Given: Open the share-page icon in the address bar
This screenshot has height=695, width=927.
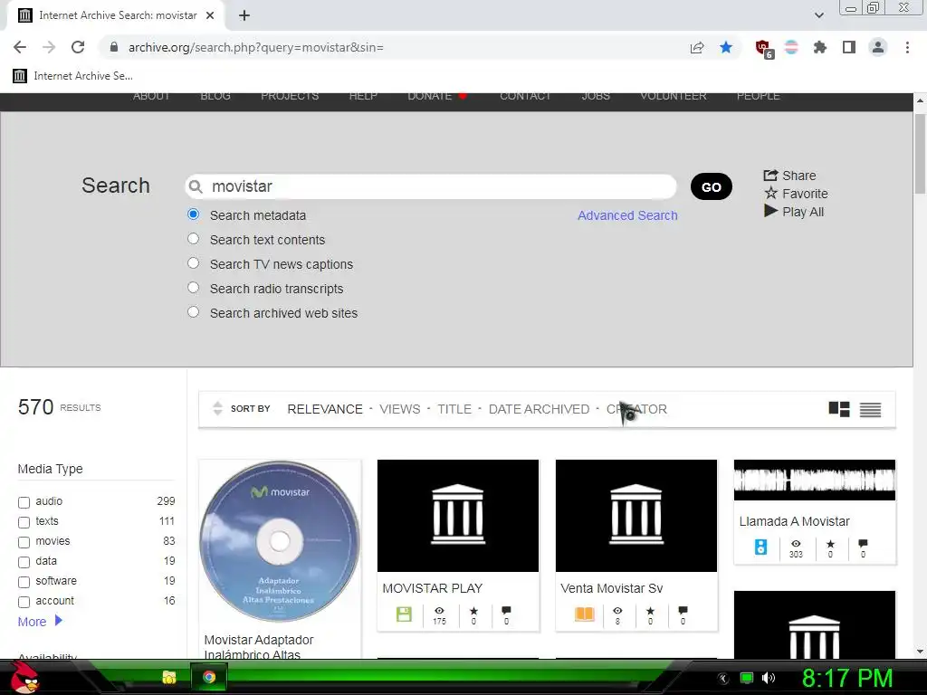Looking at the screenshot, I should click(697, 47).
